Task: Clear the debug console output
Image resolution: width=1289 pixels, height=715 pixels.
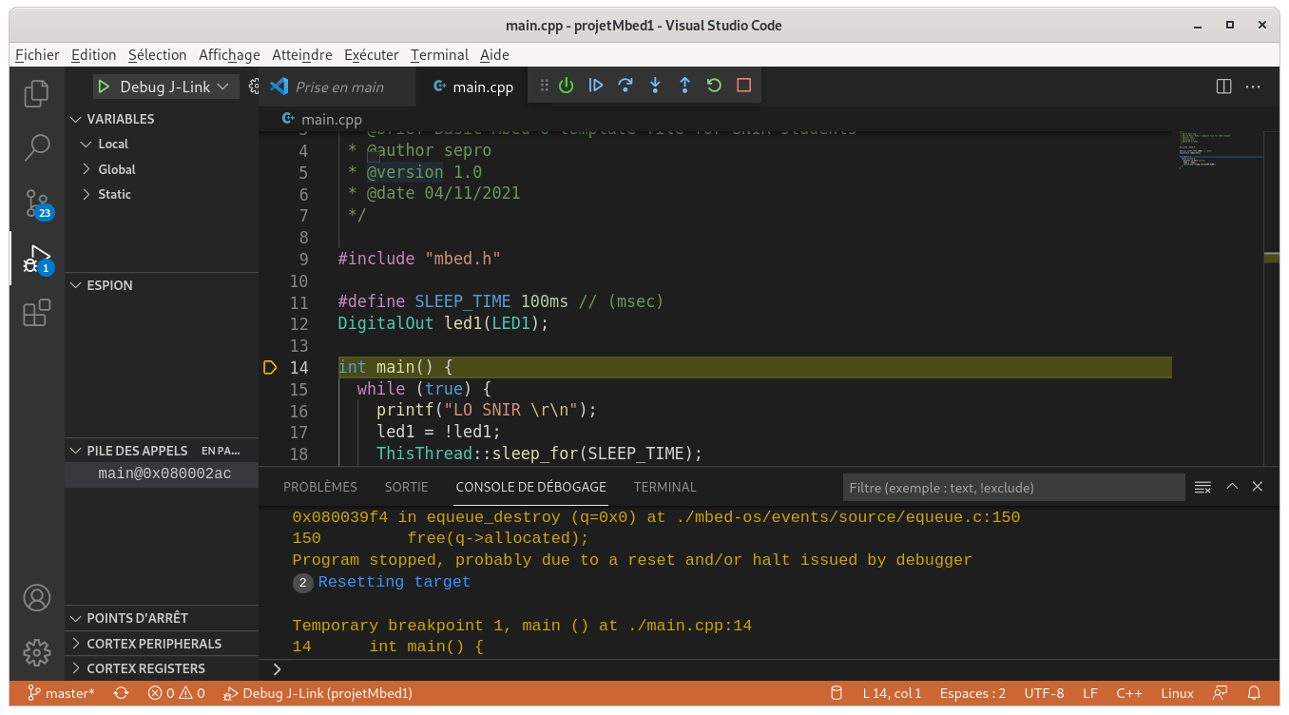Action: 1202,487
